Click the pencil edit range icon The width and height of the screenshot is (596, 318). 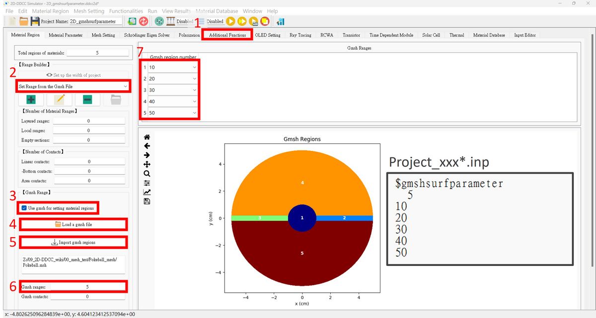tap(59, 99)
